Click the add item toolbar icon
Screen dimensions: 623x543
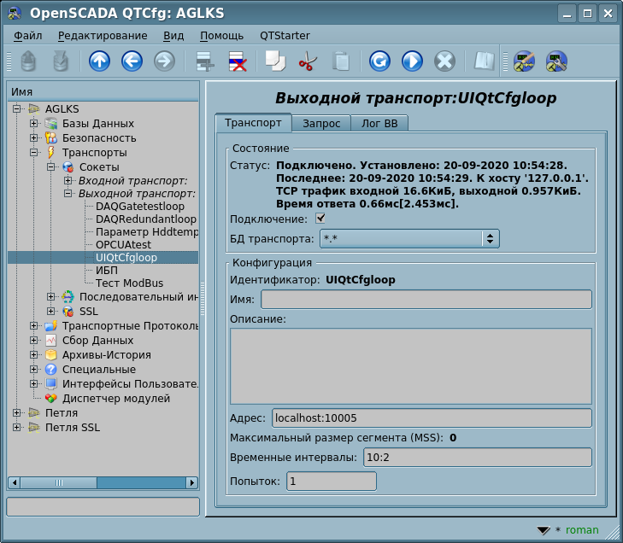tap(205, 61)
